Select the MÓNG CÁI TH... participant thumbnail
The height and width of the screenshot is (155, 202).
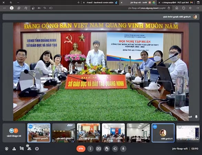[x=138, y=133]
